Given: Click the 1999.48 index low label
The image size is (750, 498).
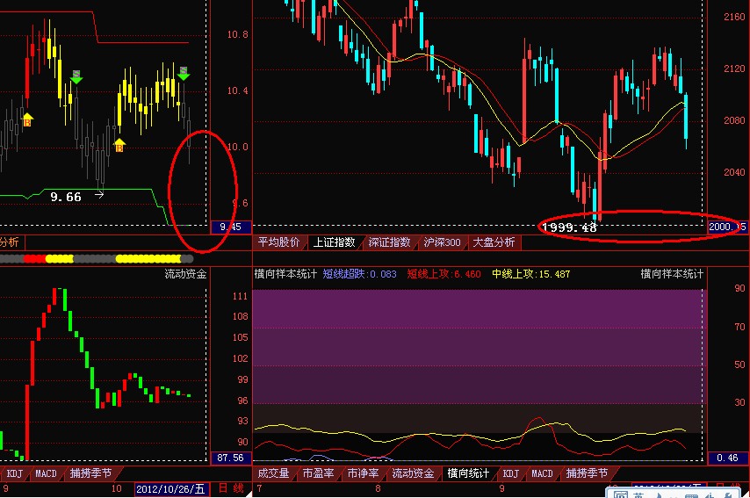Looking at the screenshot, I should (x=569, y=227).
